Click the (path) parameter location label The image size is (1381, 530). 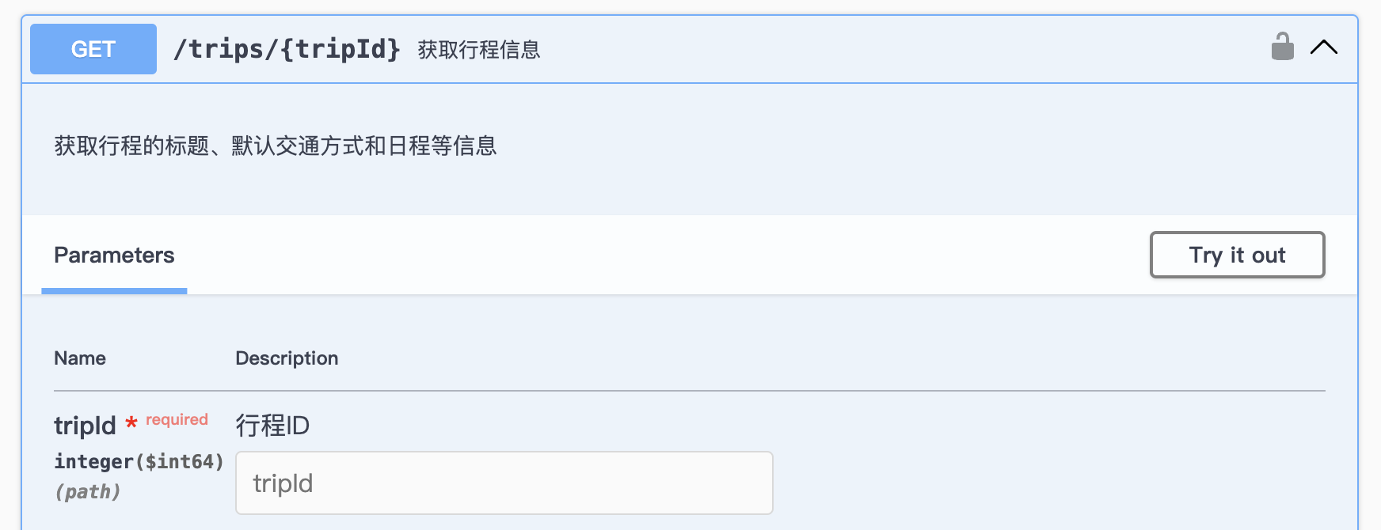[x=87, y=491]
